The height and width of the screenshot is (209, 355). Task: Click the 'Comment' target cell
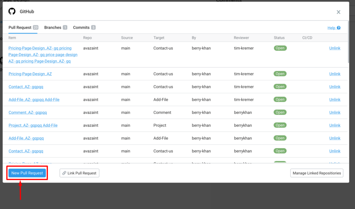click(x=162, y=113)
